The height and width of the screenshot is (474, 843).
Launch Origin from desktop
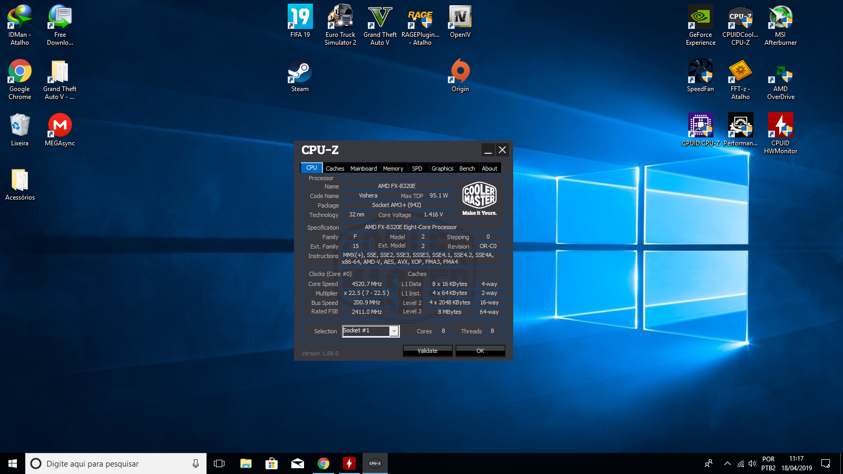tap(460, 76)
